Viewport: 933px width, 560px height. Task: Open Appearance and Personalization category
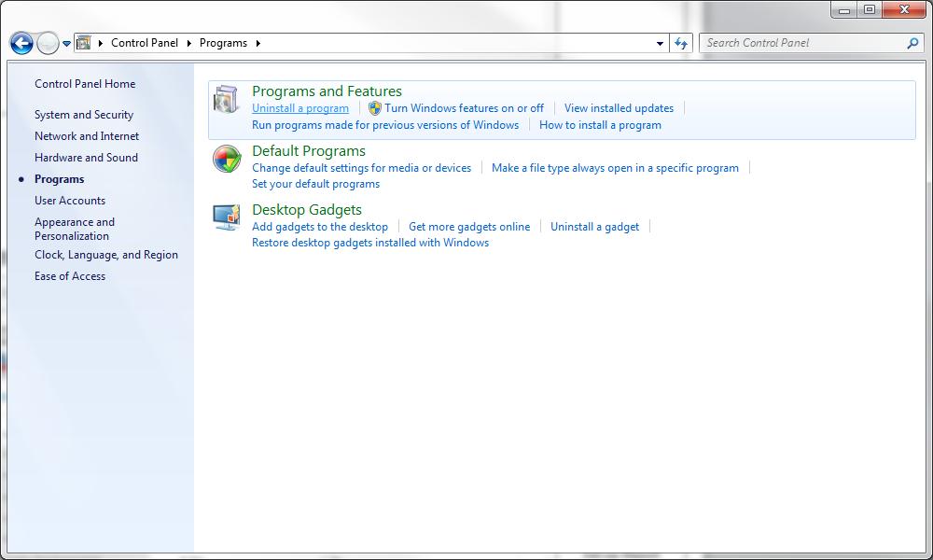point(75,229)
